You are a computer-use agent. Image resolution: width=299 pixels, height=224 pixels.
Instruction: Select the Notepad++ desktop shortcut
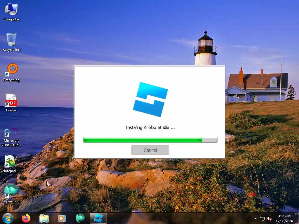coord(11,164)
